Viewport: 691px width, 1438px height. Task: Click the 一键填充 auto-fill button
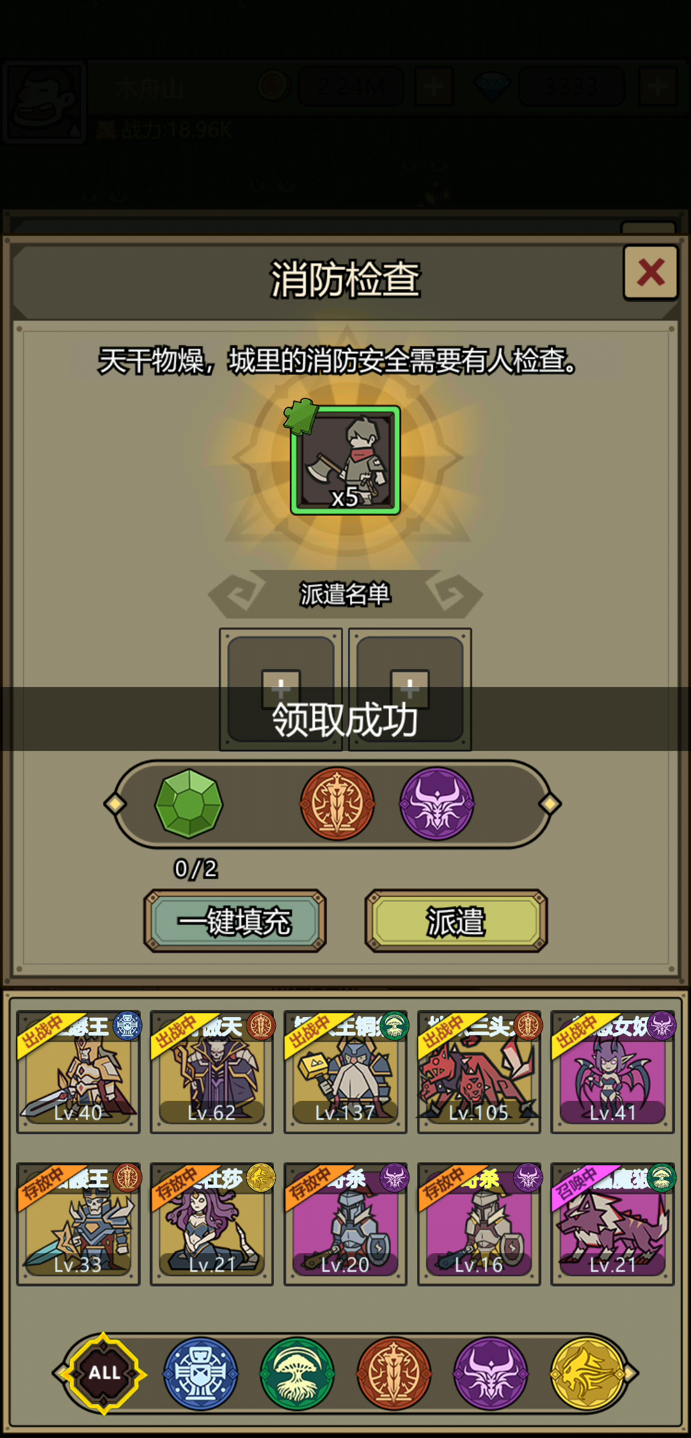[235, 921]
